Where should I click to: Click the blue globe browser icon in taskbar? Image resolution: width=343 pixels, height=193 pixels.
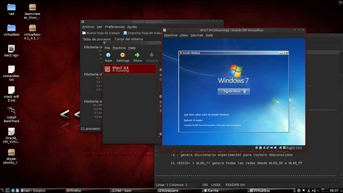13,191
